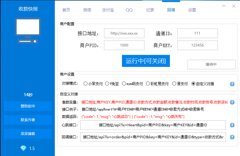Screen dimensions: 240x156
Task: Open the 支付宝 tab
Action: click(x=108, y=10)
